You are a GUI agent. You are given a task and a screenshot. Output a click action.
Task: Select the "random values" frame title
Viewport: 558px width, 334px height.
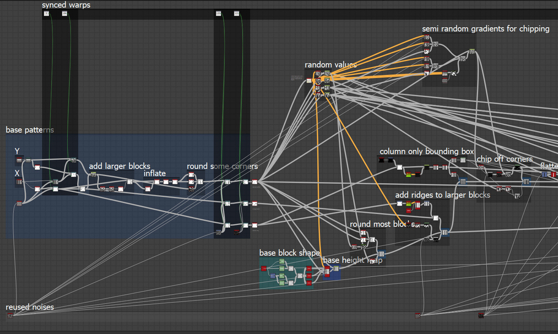(x=330, y=65)
